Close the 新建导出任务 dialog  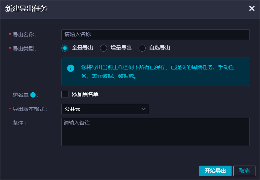252,8
